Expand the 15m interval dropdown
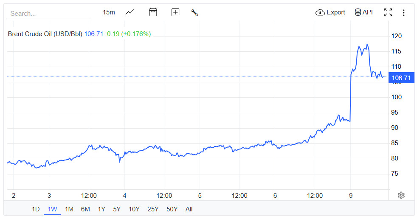Viewport: 417px width, 219px height. (x=109, y=12)
